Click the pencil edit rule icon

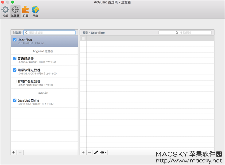[96, 152]
